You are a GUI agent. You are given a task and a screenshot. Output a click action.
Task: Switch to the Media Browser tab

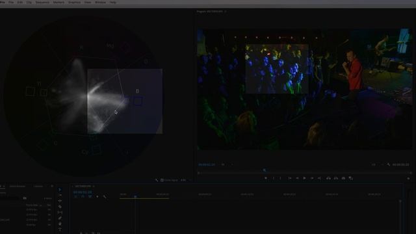(x=18, y=187)
